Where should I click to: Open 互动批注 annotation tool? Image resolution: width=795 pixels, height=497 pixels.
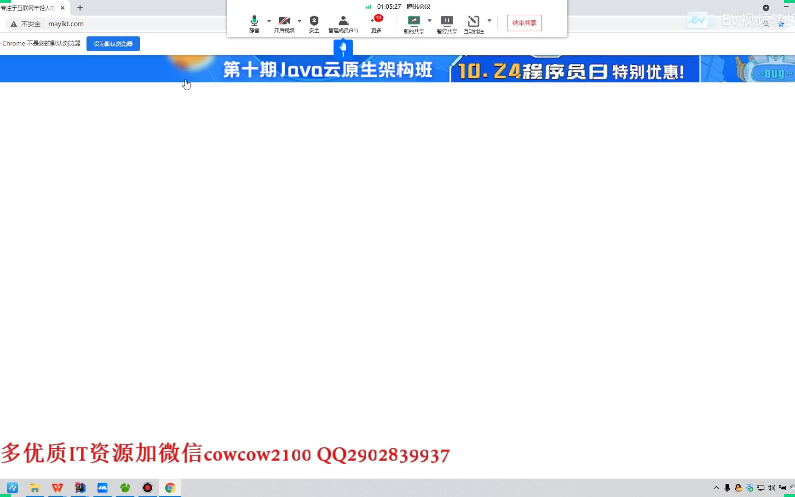[x=473, y=24]
